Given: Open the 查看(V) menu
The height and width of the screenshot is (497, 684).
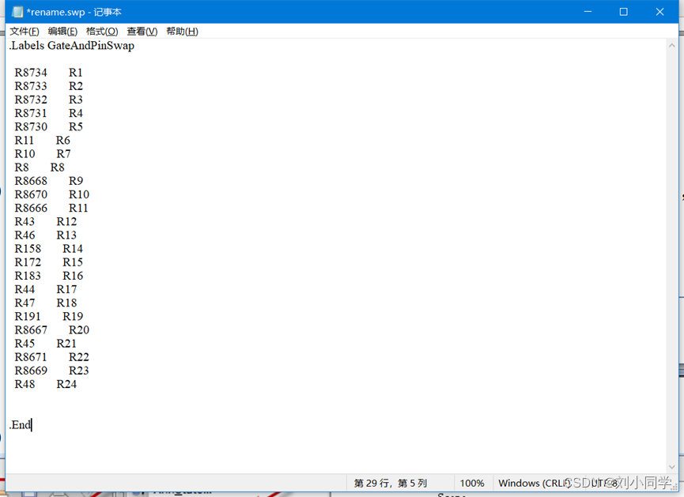Looking at the screenshot, I should tap(142, 32).
